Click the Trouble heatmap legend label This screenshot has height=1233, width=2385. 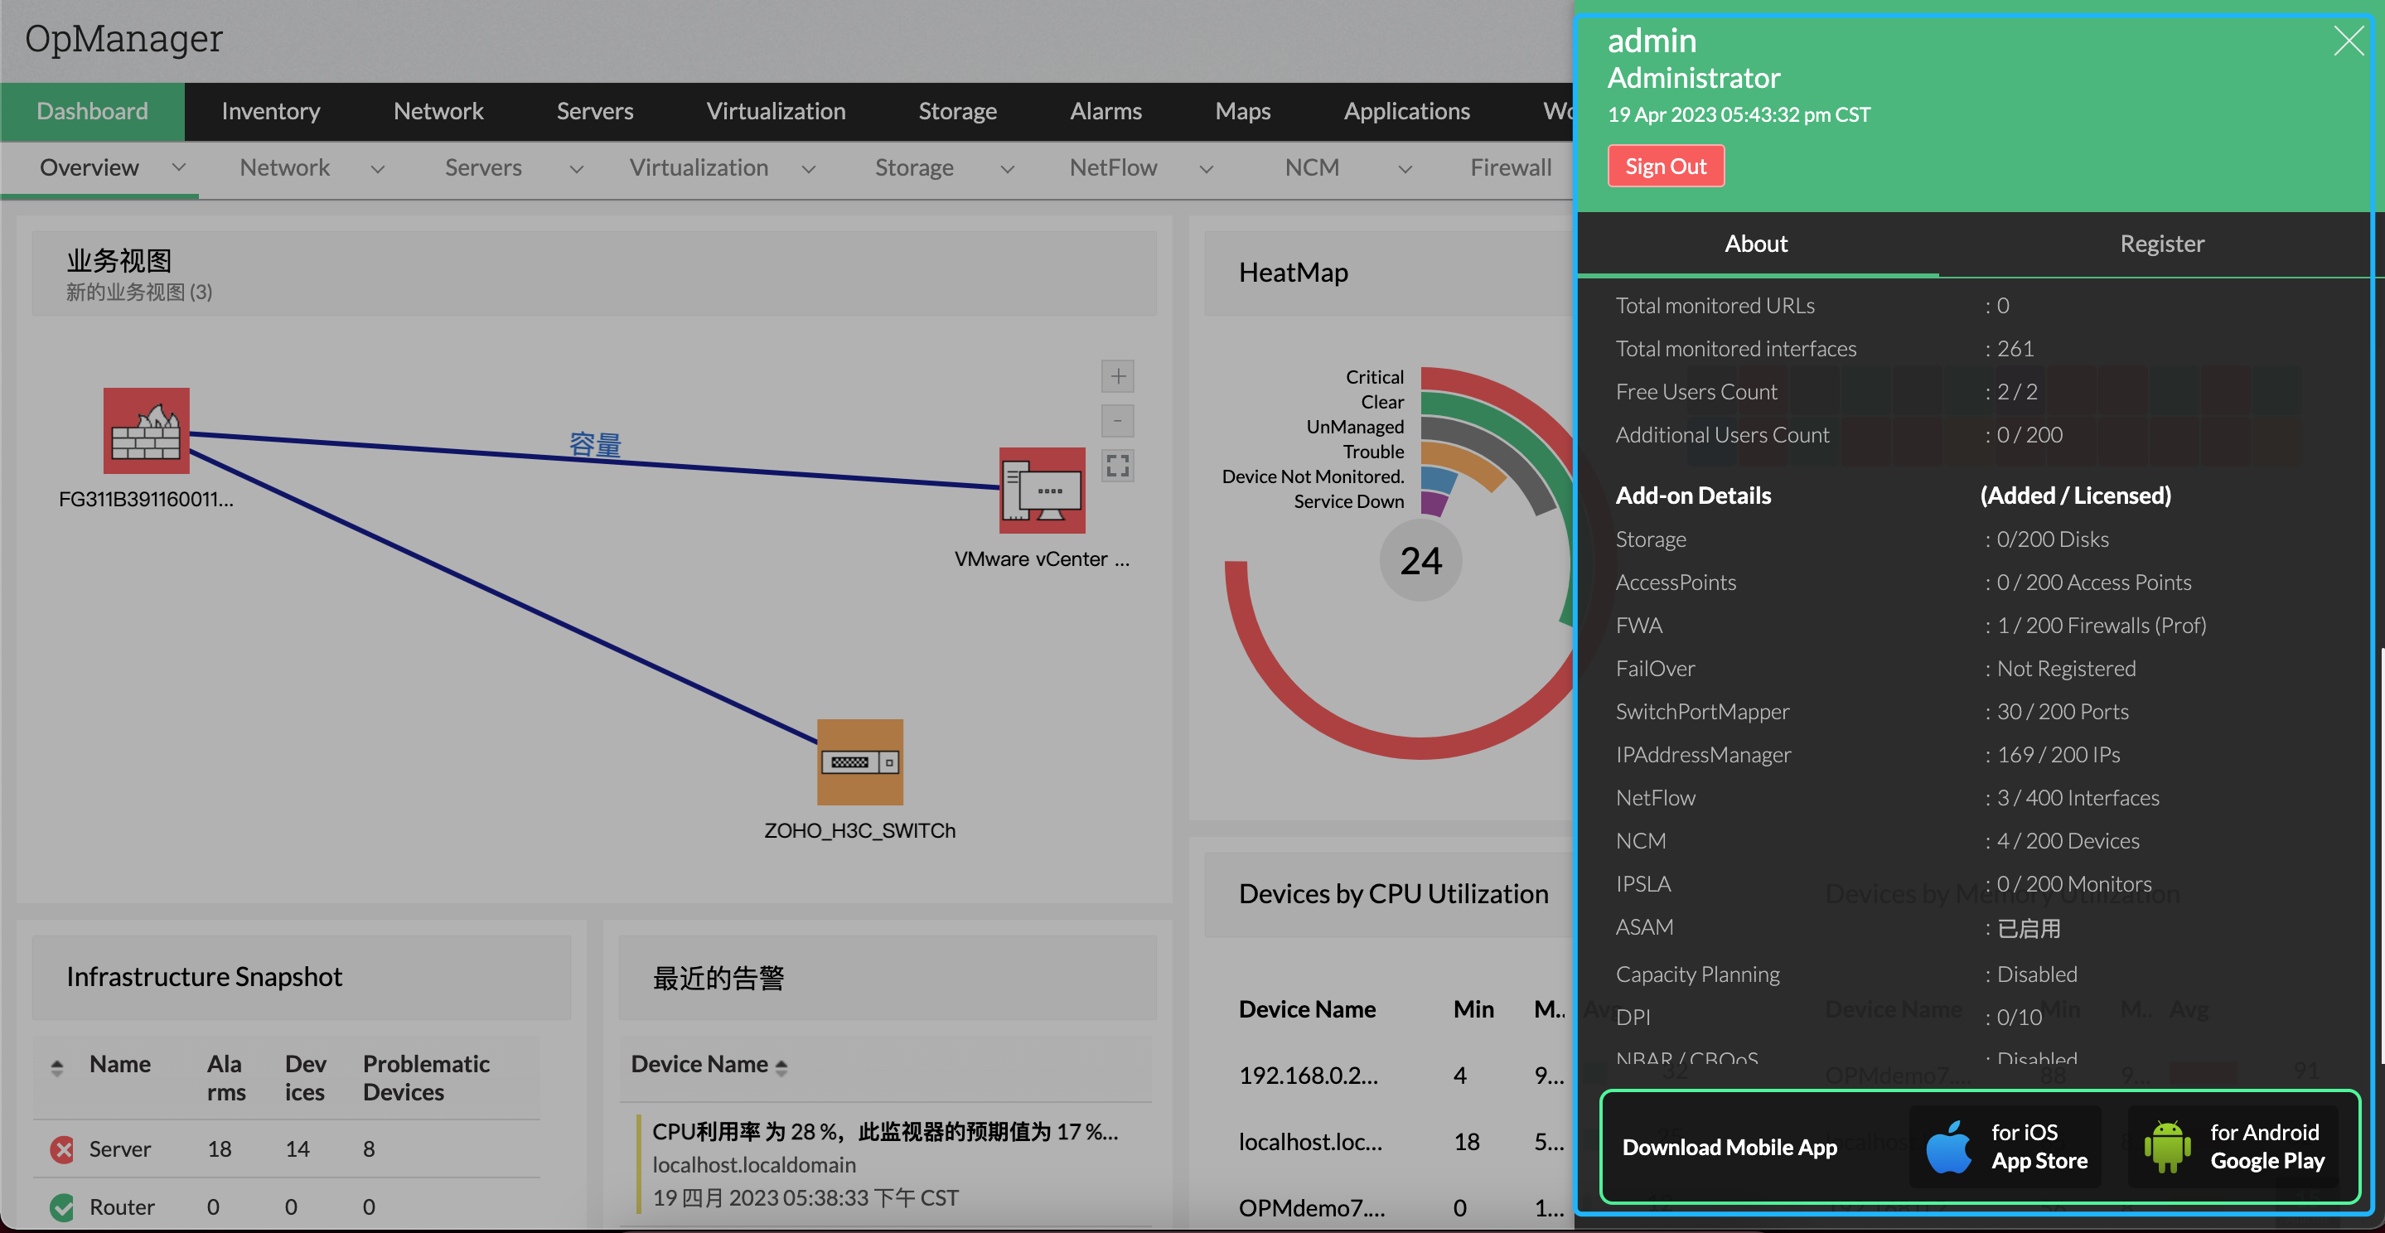[1373, 452]
